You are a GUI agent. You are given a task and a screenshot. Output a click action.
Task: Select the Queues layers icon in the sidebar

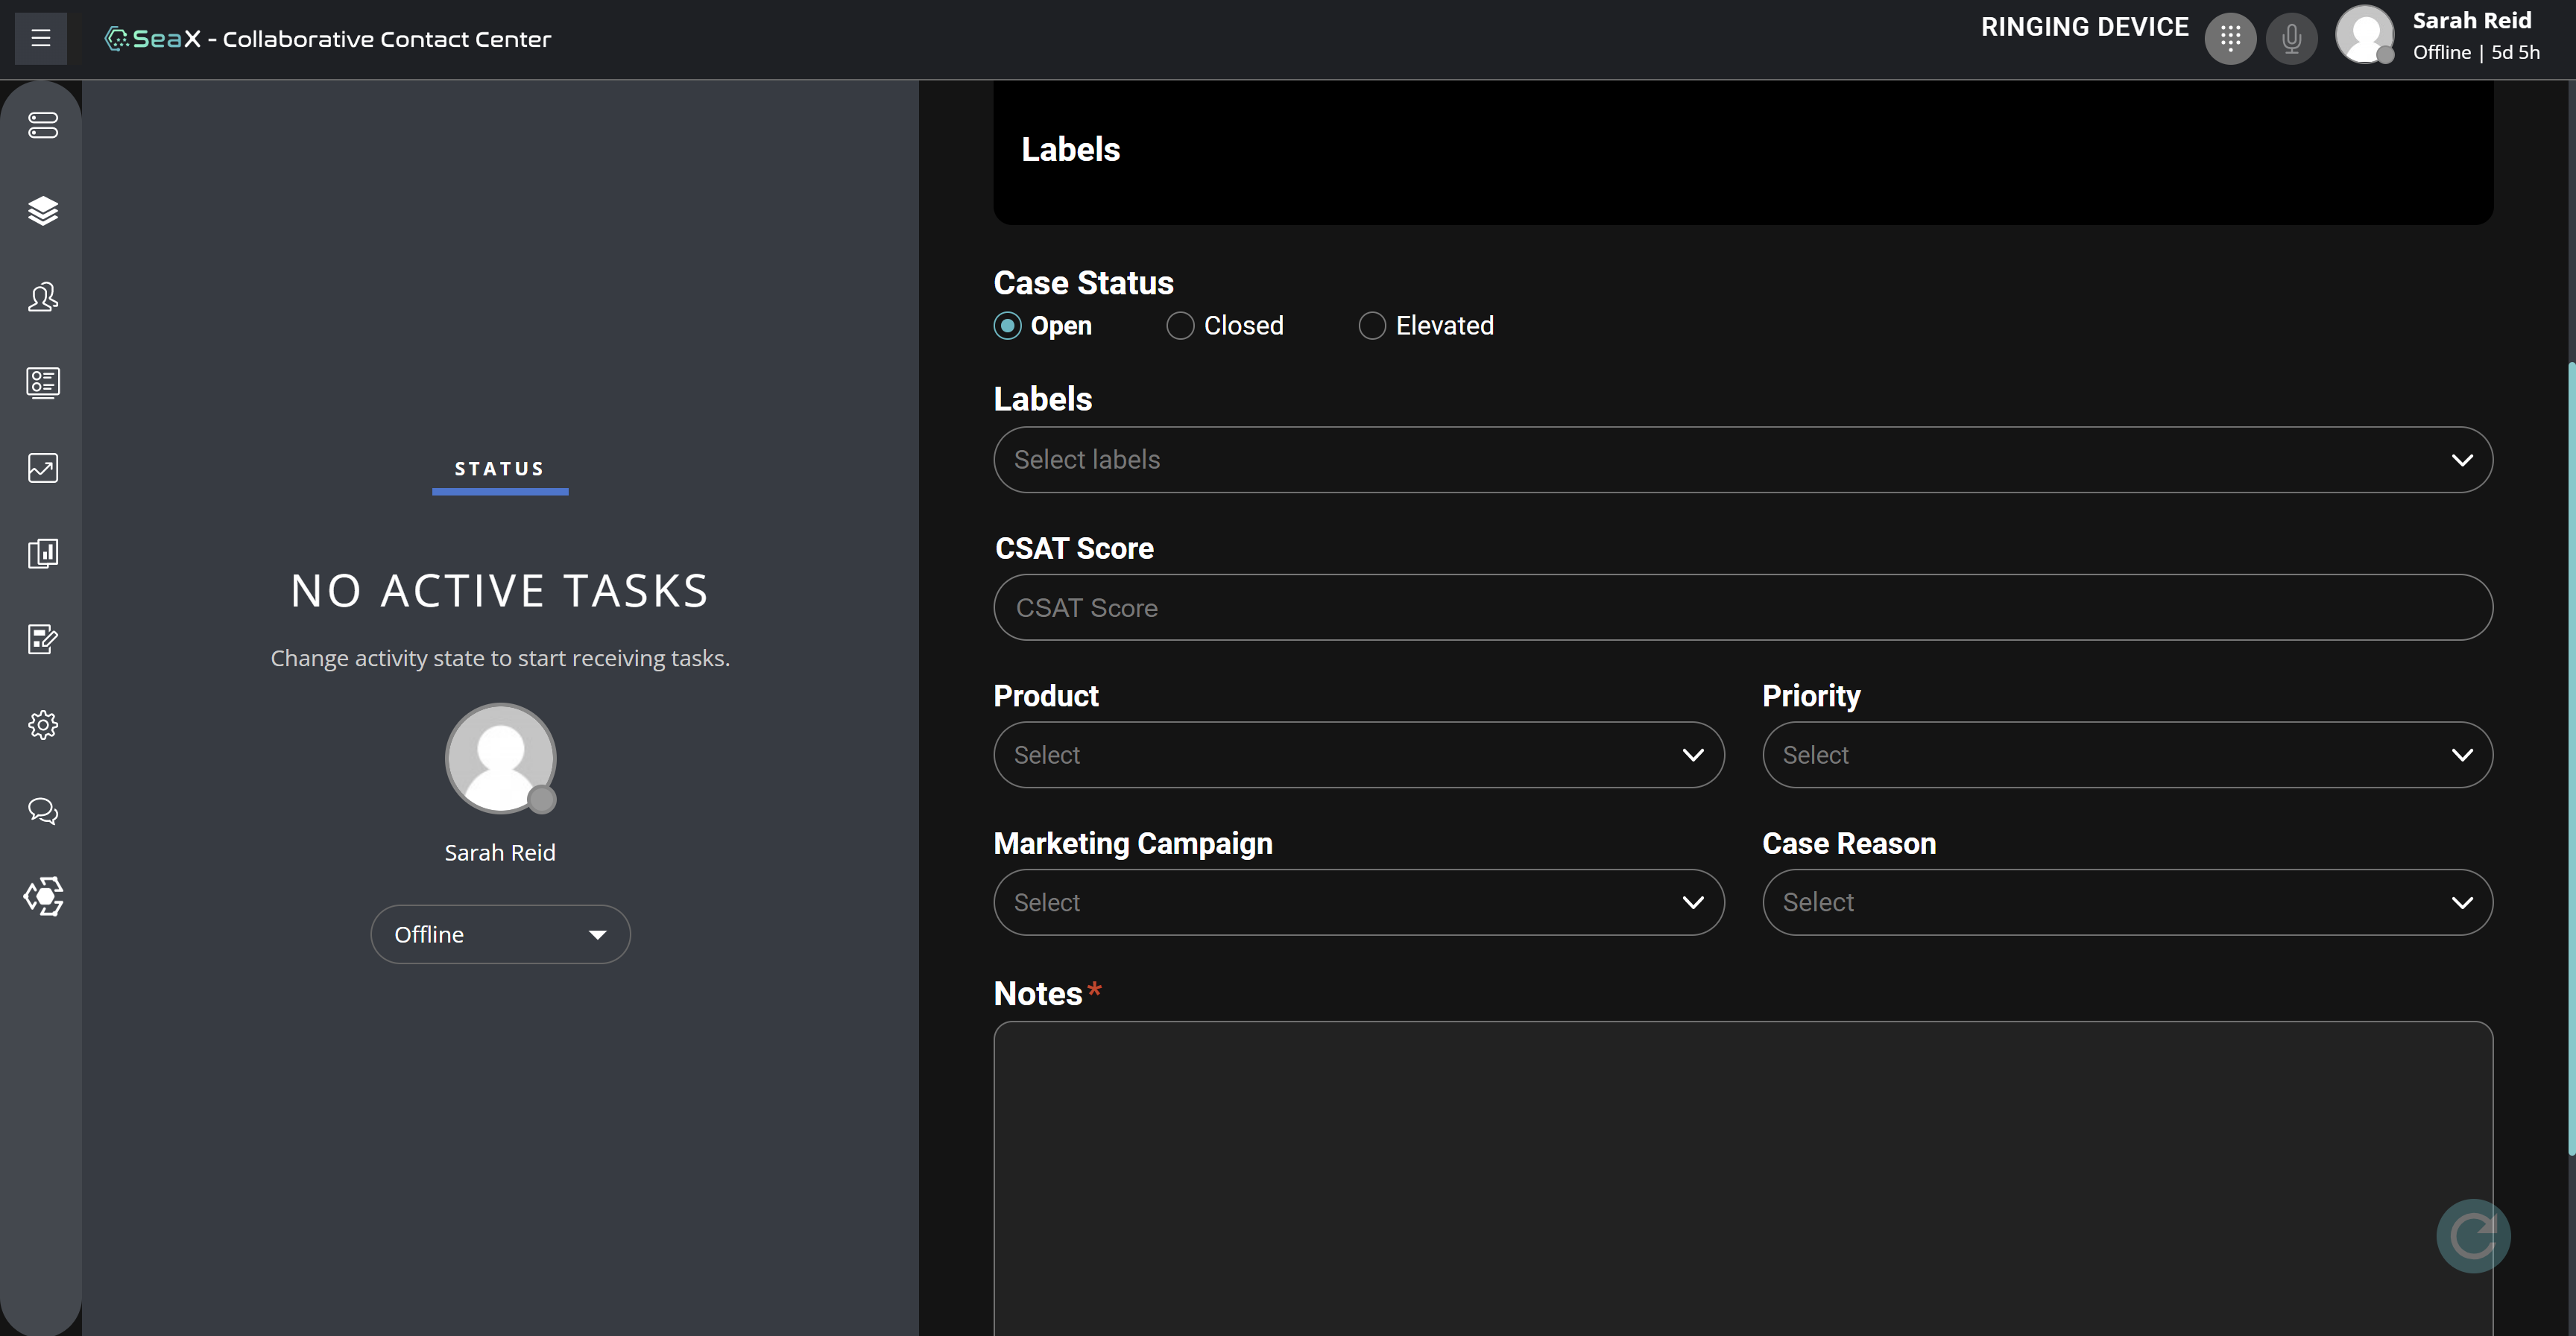pyautogui.click(x=42, y=211)
